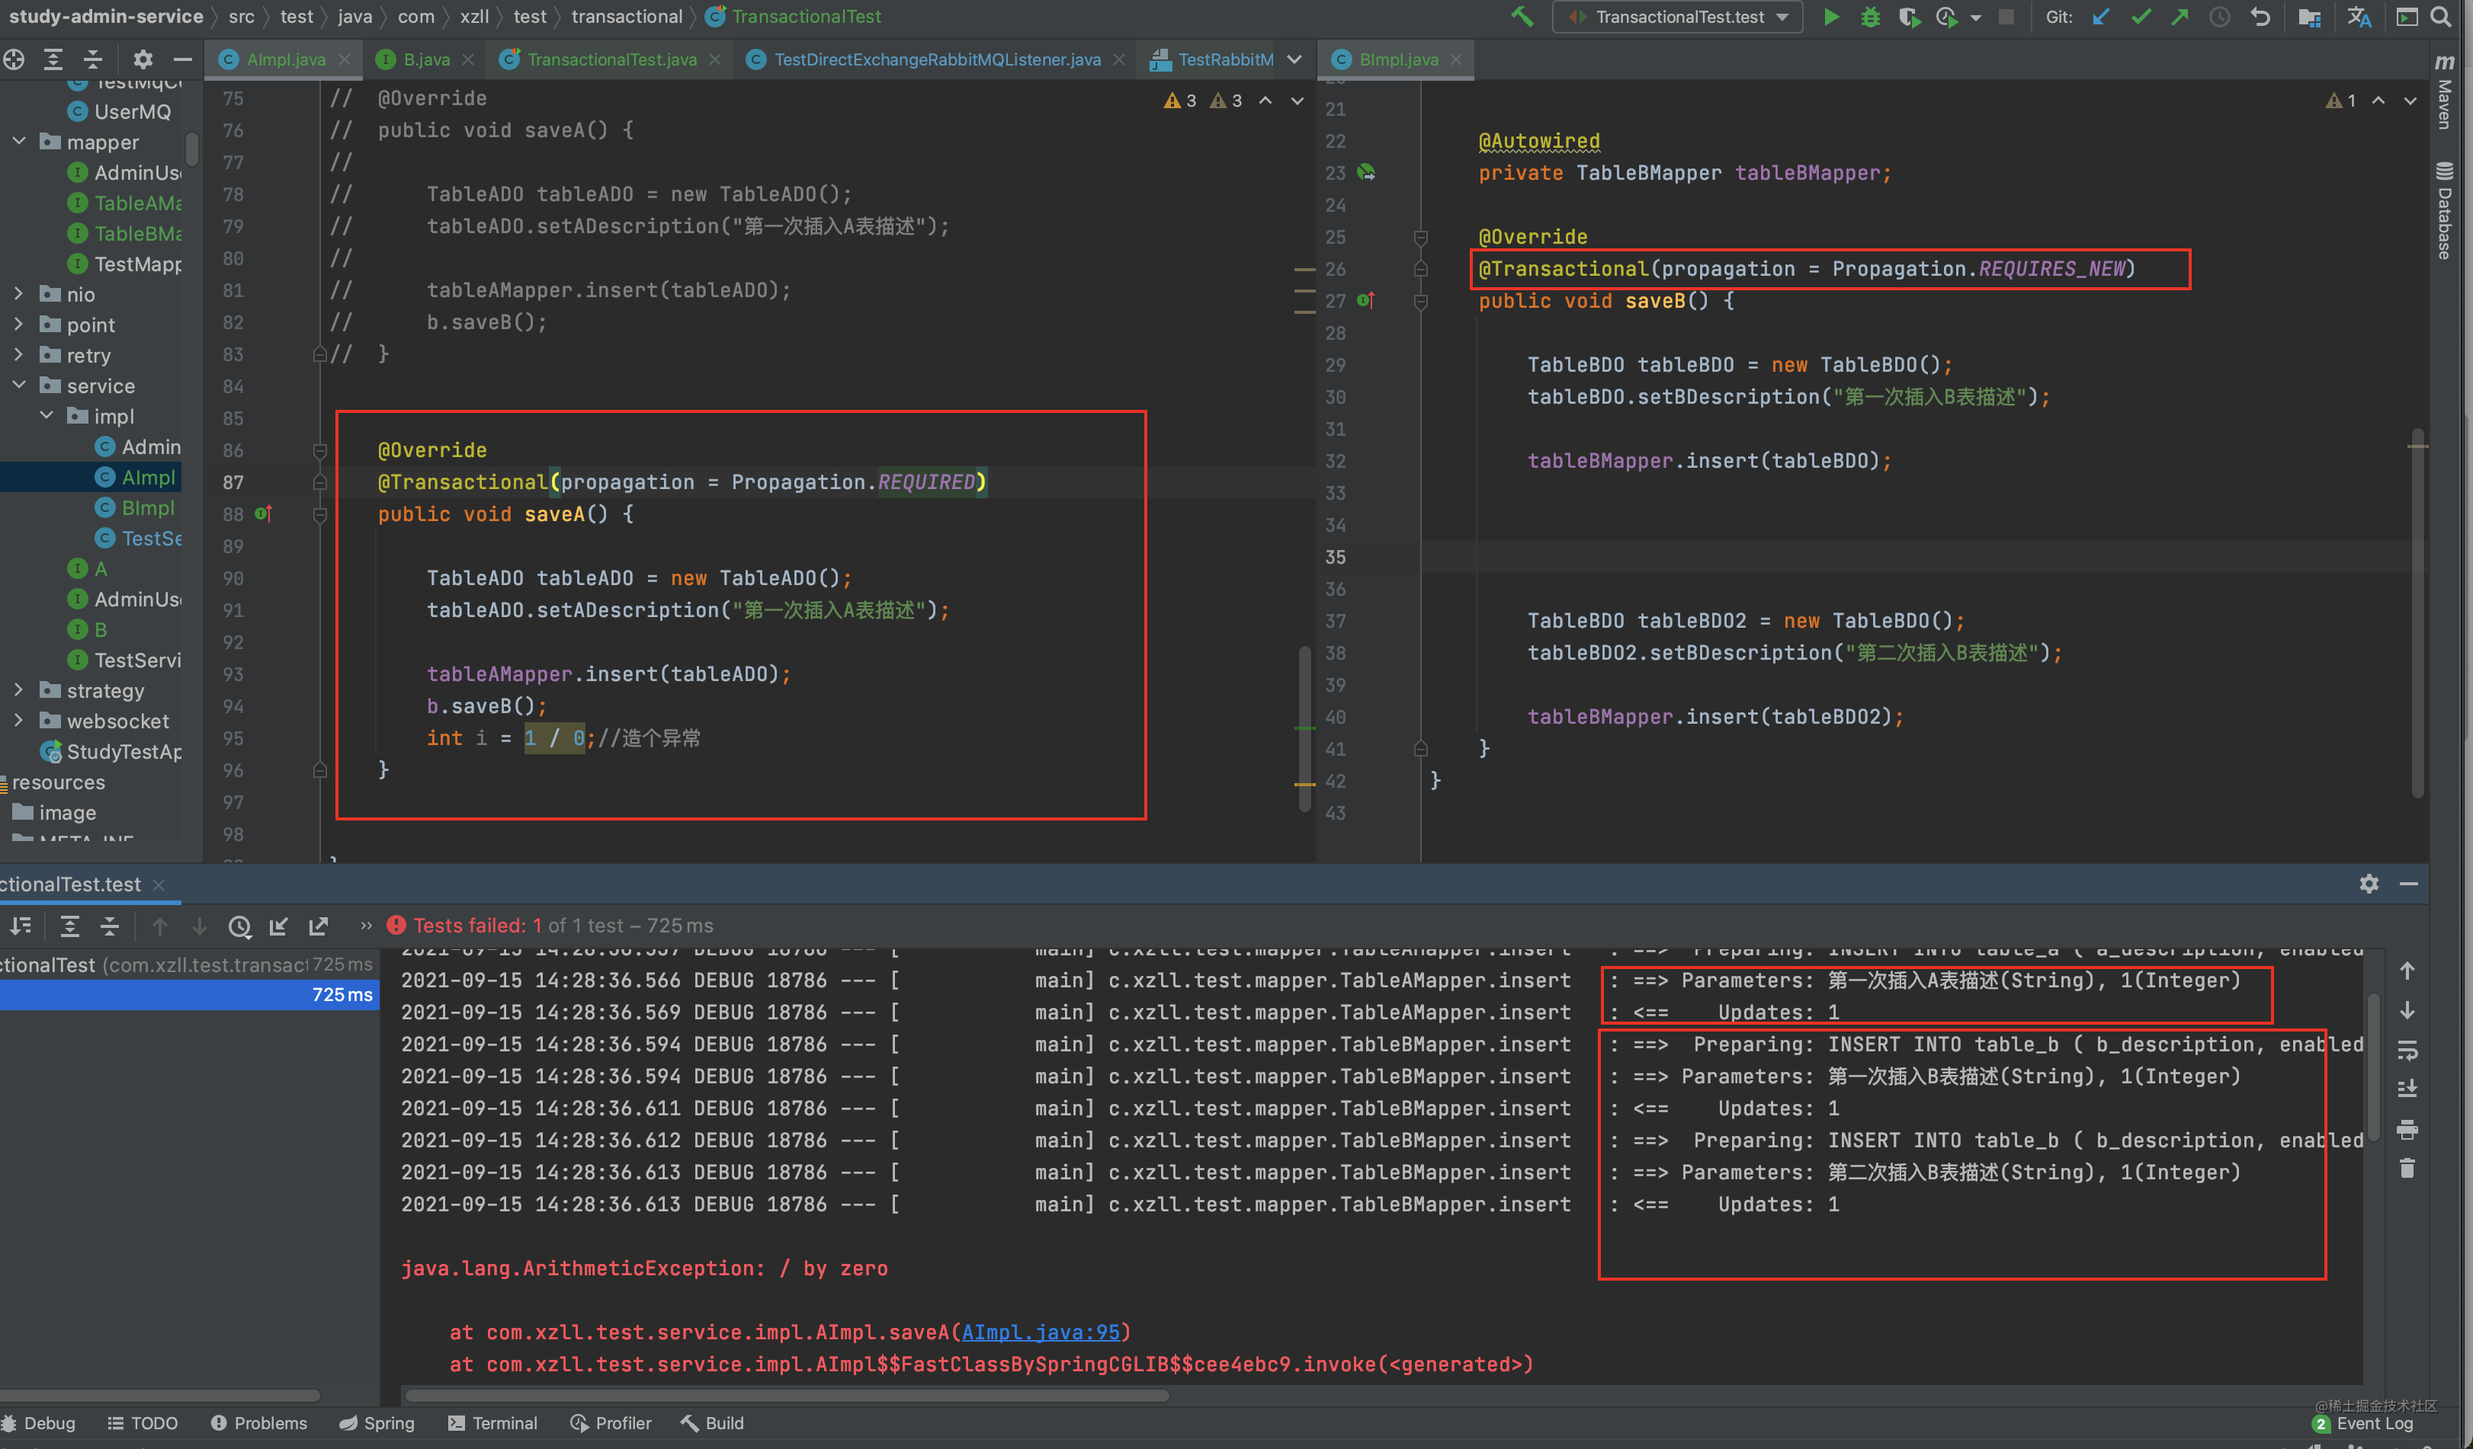The width and height of the screenshot is (2473, 1449).
Task: Open the Event Log
Action: pyautogui.click(x=2373, y=1422)
